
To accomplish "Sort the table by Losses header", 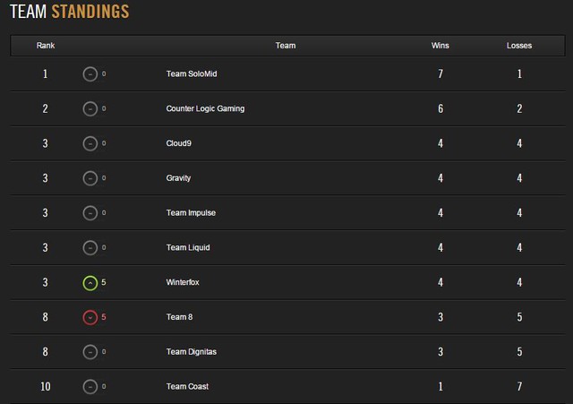I will point(519,46).
